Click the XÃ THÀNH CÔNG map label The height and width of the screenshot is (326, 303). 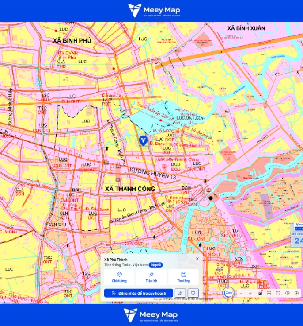pyautogui.click(x=130, y=189)
